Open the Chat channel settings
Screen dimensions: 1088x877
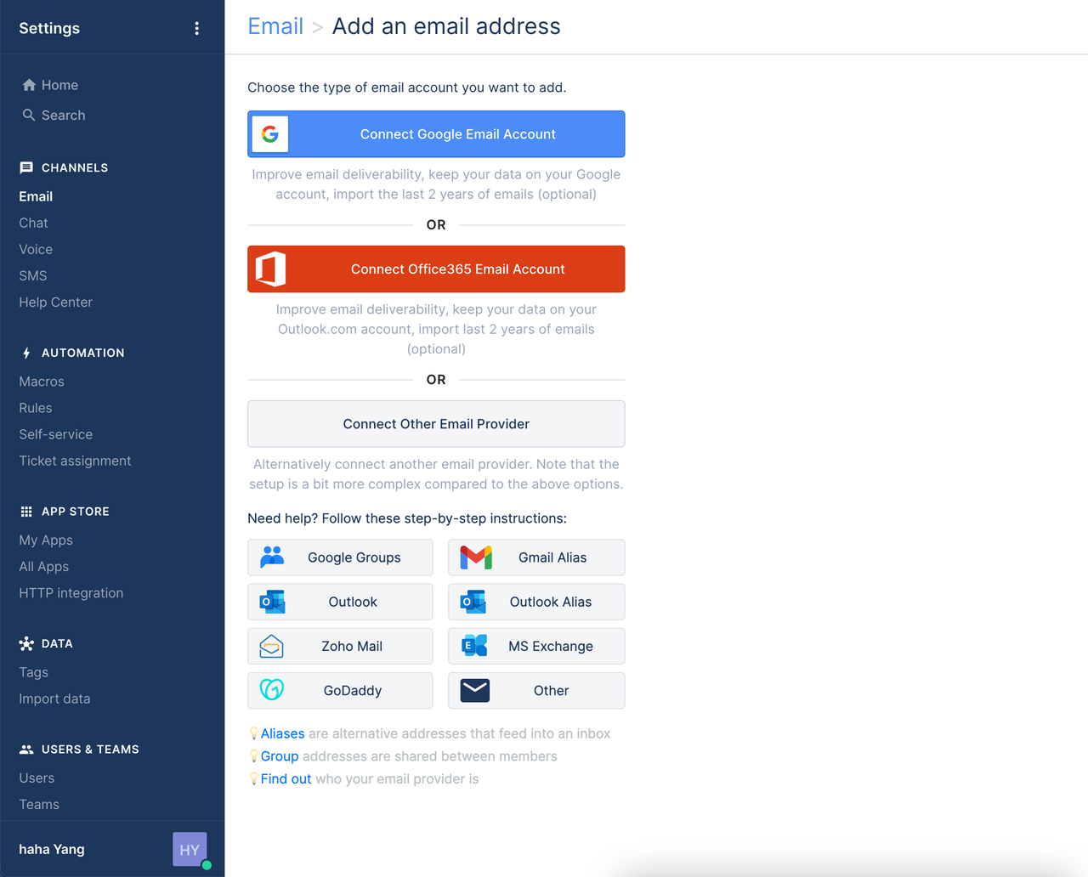click(34, 223)
